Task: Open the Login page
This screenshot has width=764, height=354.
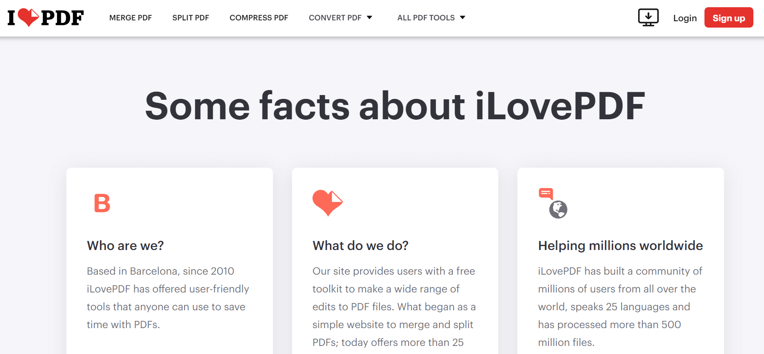Action: coord(685,18)
